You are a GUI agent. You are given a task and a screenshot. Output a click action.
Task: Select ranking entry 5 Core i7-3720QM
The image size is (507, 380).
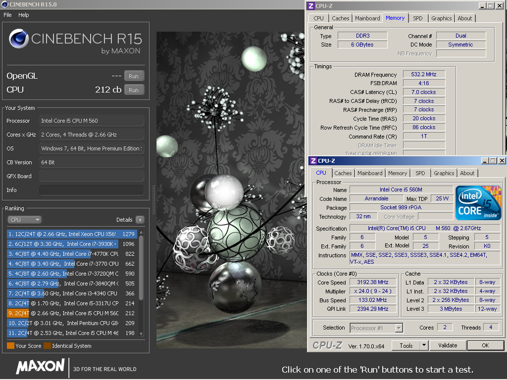(x=72, y=274)
